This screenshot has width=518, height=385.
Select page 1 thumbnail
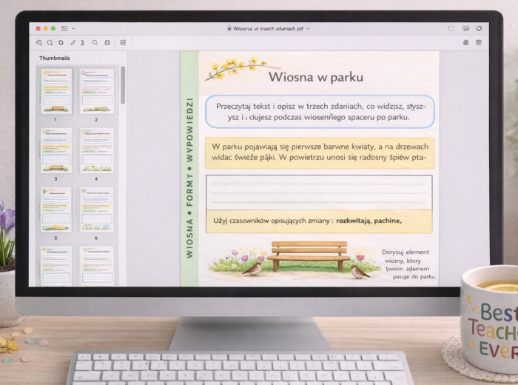[56, 91]
